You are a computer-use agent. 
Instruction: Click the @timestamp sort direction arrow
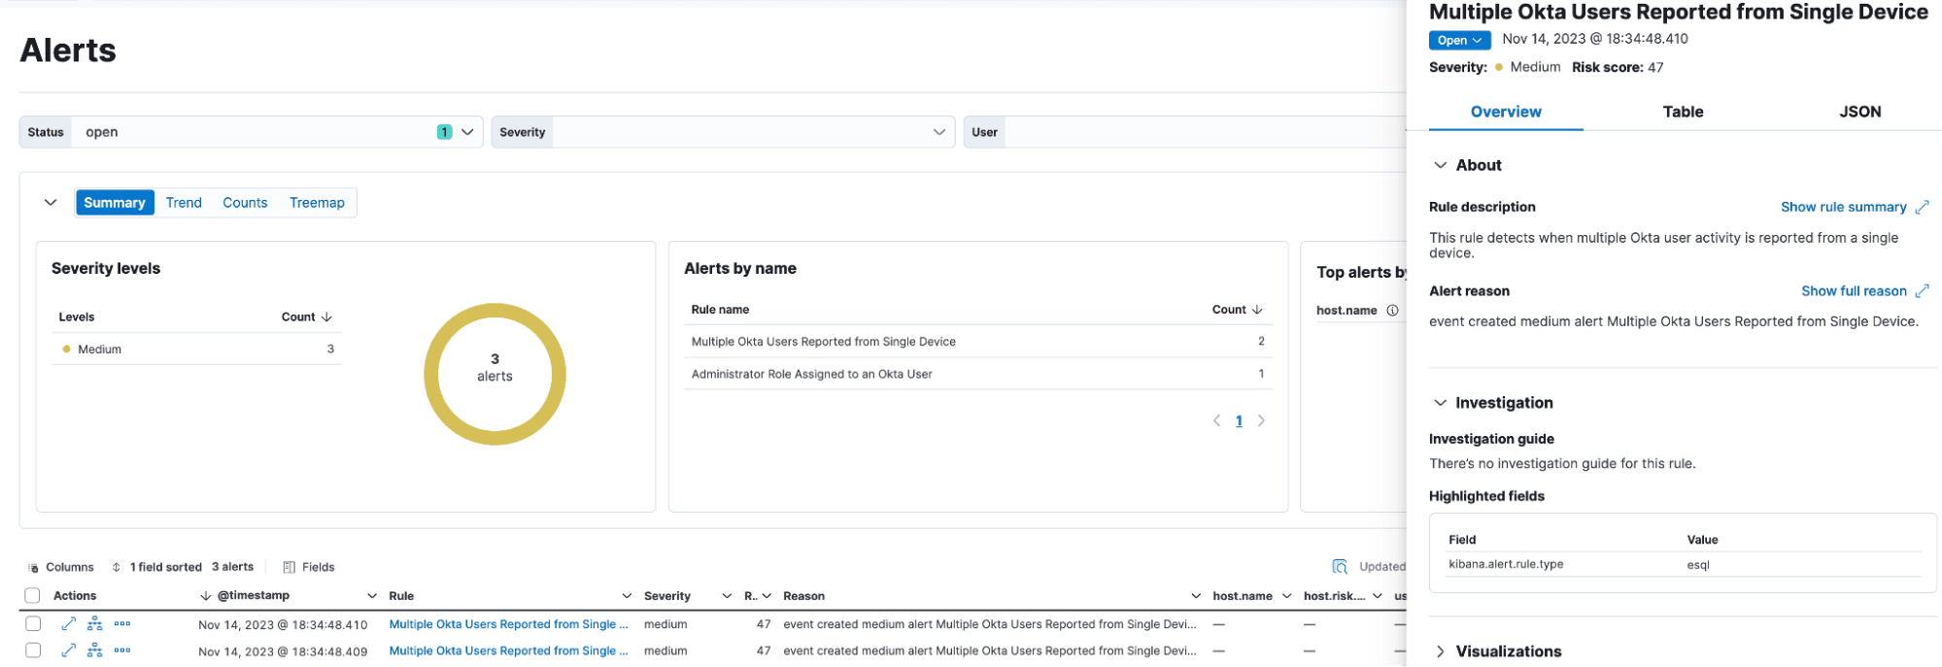(205, 596)
